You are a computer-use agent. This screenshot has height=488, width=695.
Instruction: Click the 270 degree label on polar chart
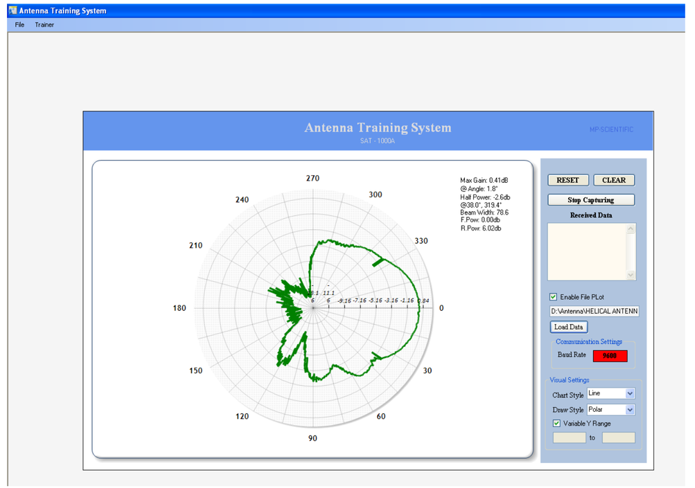tap(313, 178)
